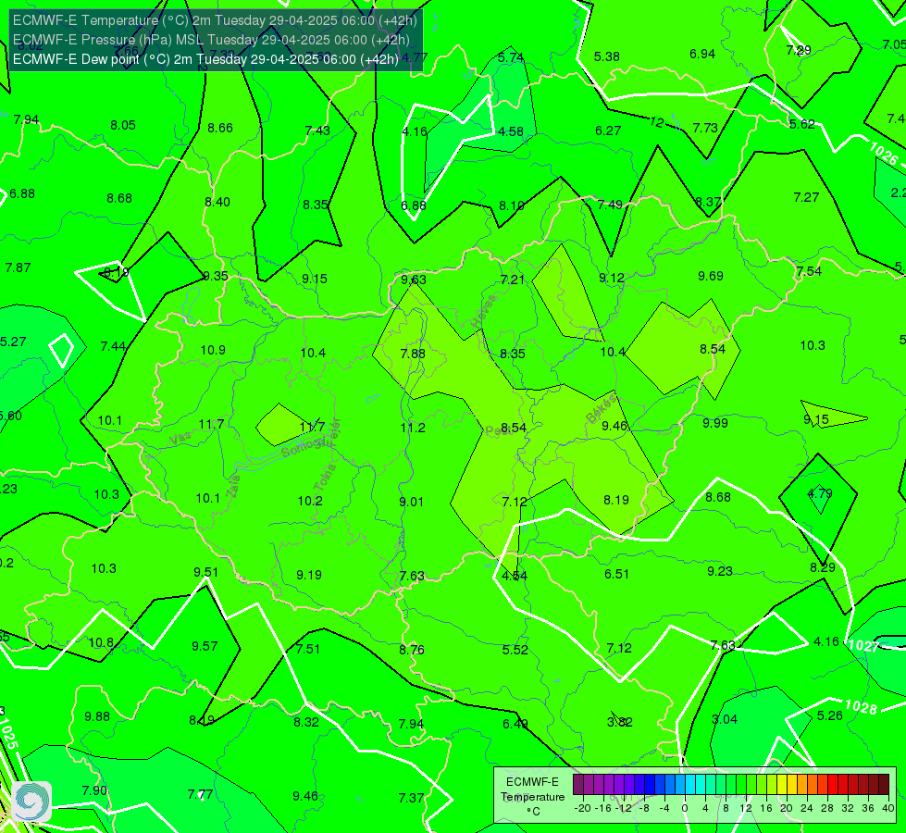Screen dimensions: 906x833
Task: Click the 7.49 dew point value
Action: tap(610, 205)
